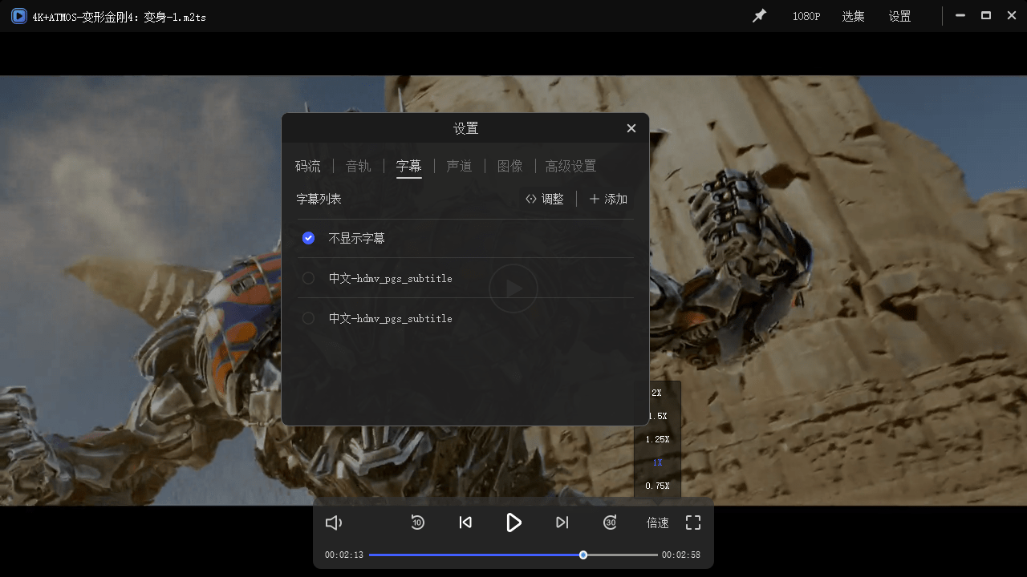Choose 0.75X playback speed
This screenshot has height=577, width=1027.
[657, 486]
